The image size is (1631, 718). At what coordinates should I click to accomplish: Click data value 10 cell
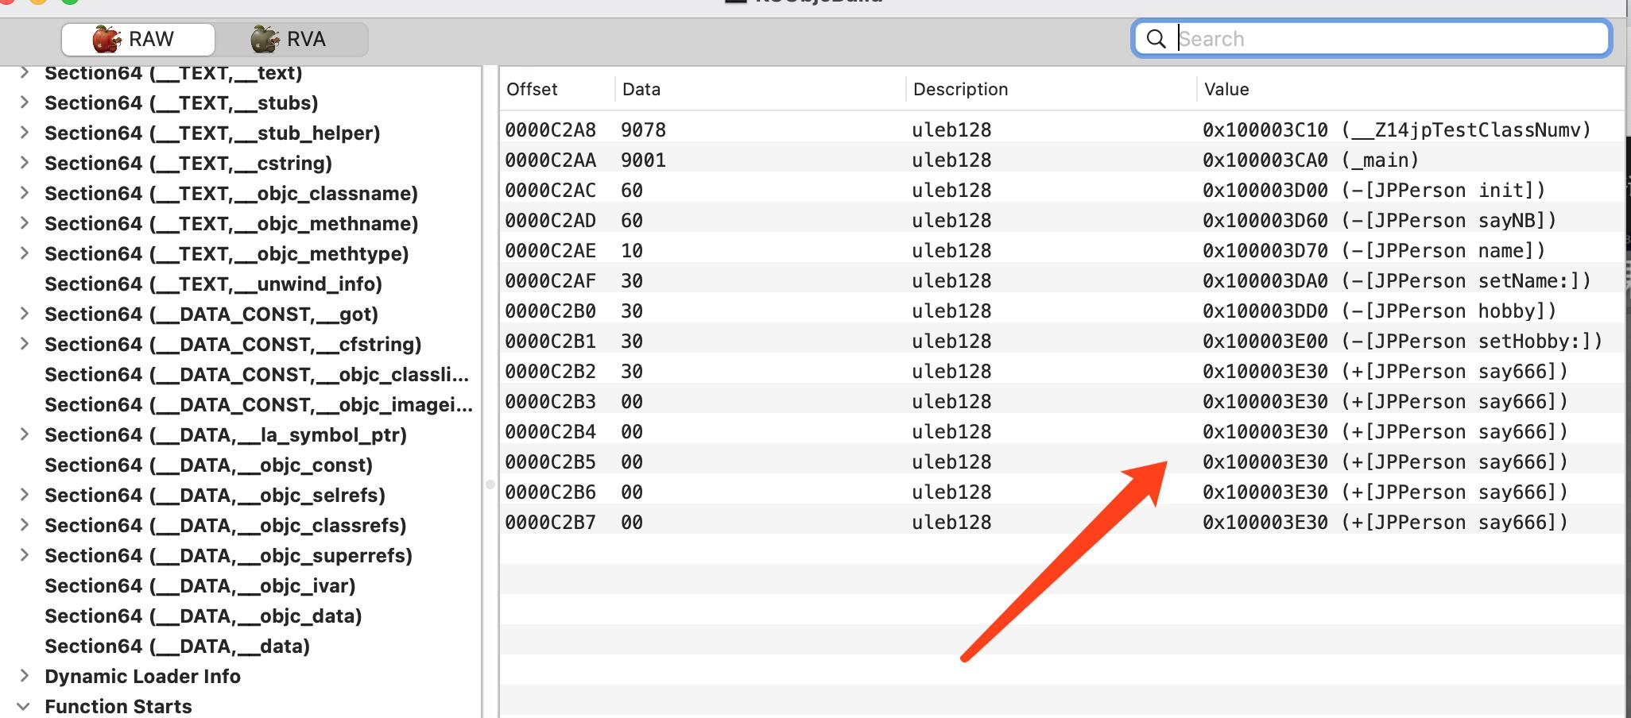click(x=632, y=250)
